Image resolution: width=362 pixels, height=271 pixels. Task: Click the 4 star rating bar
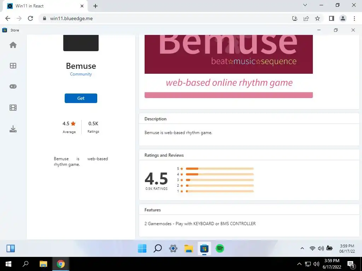tap(220, 174)
